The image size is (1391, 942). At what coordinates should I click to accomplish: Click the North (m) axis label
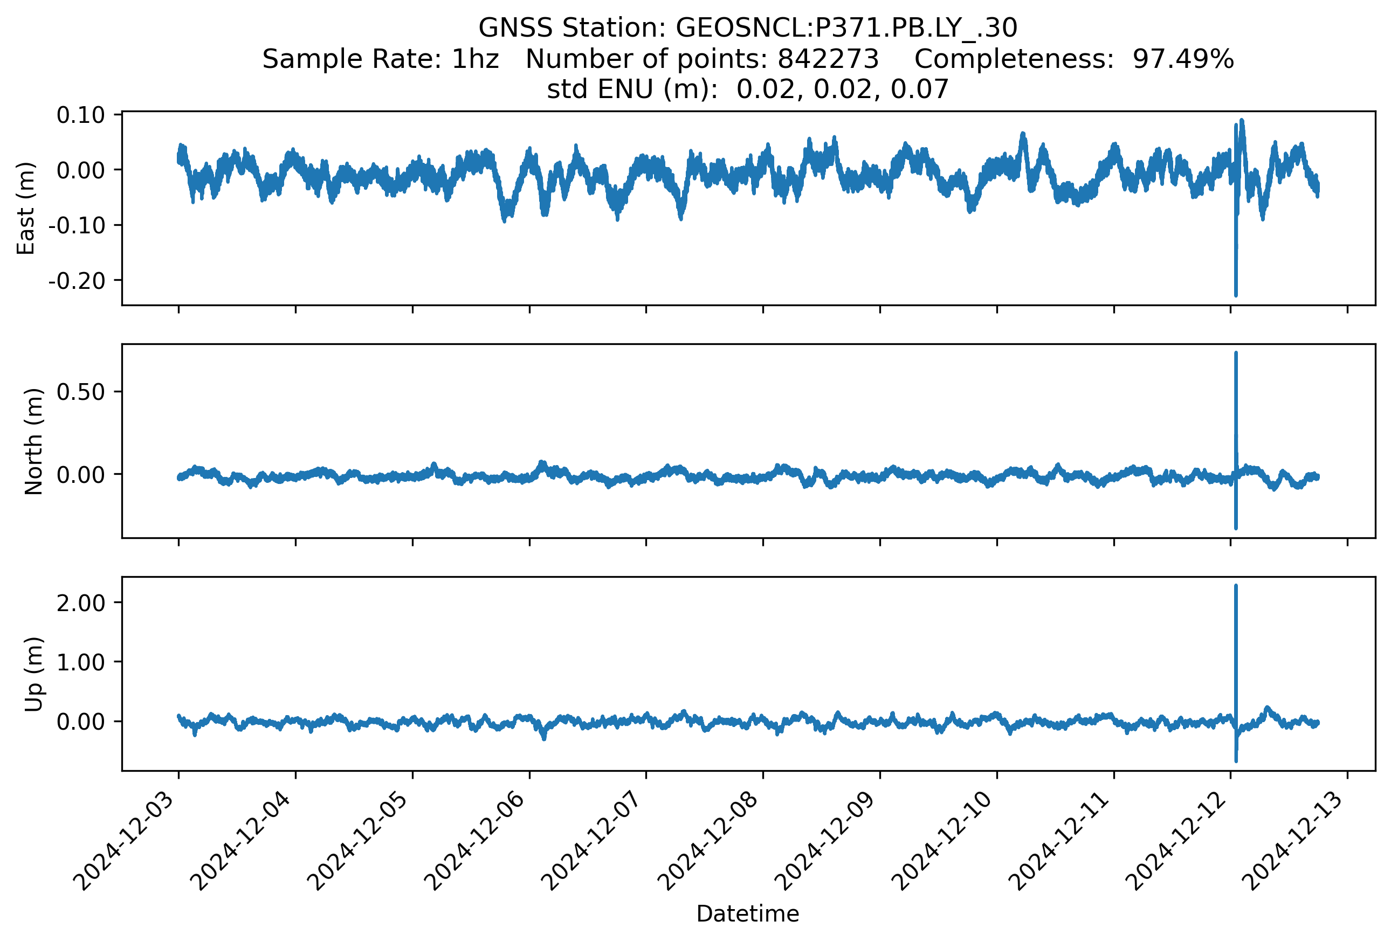[x=33, y=441]
